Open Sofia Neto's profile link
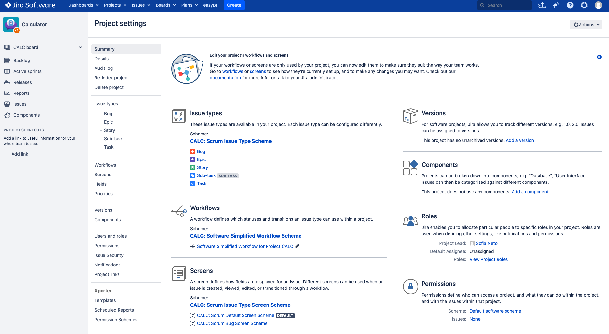The image size is (609, 334). tap(487, 243)
